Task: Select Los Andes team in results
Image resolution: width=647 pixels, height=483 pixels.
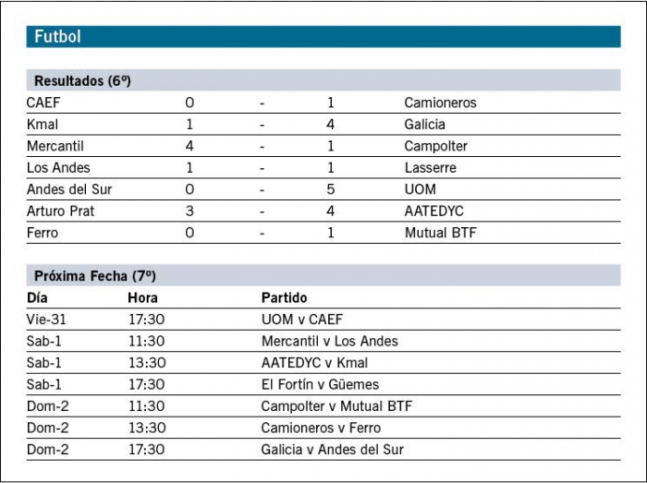Action: (x=58, y=168)
